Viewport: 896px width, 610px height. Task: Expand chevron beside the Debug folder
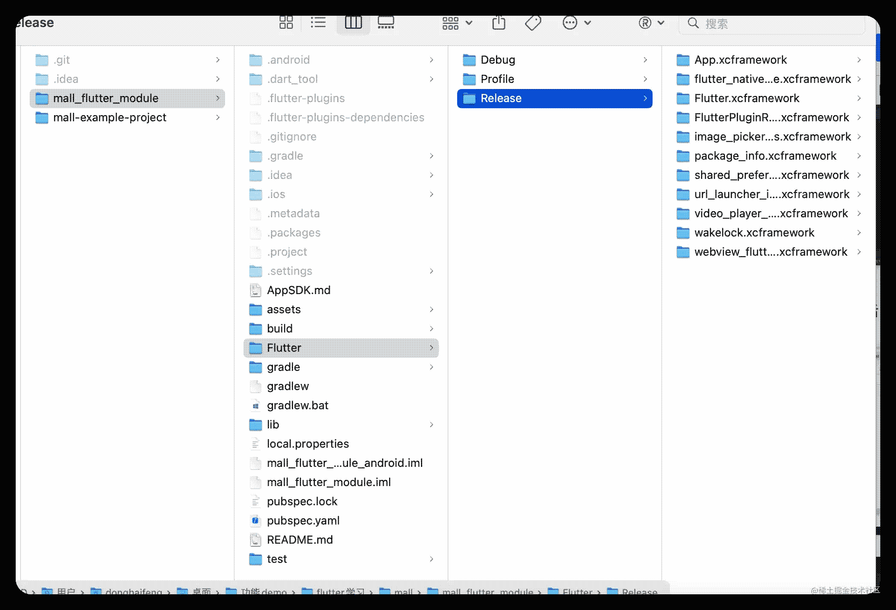[645, 60]
